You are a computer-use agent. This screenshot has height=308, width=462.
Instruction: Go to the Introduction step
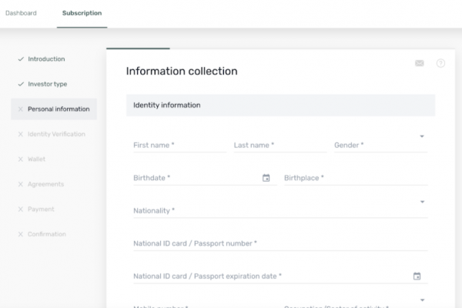click(x=46, y=59)
